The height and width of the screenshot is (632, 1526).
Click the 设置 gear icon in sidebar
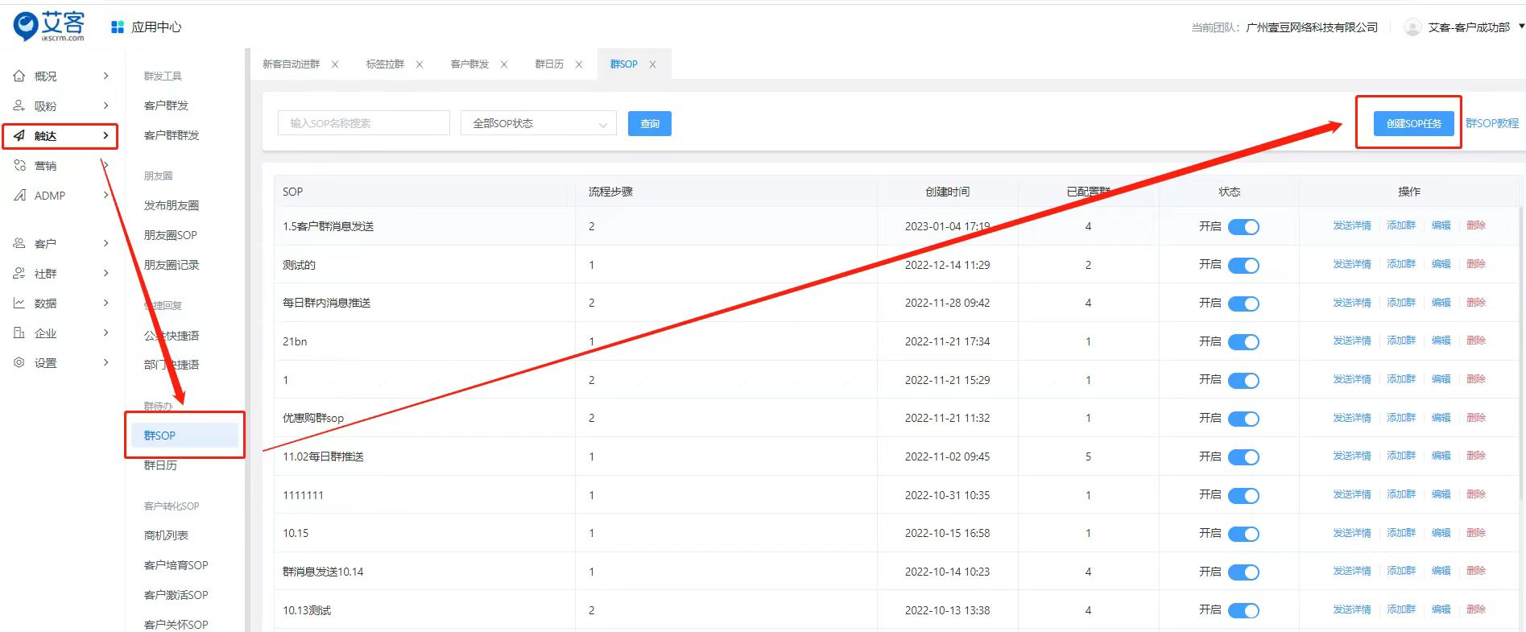(x=19, y=362)
